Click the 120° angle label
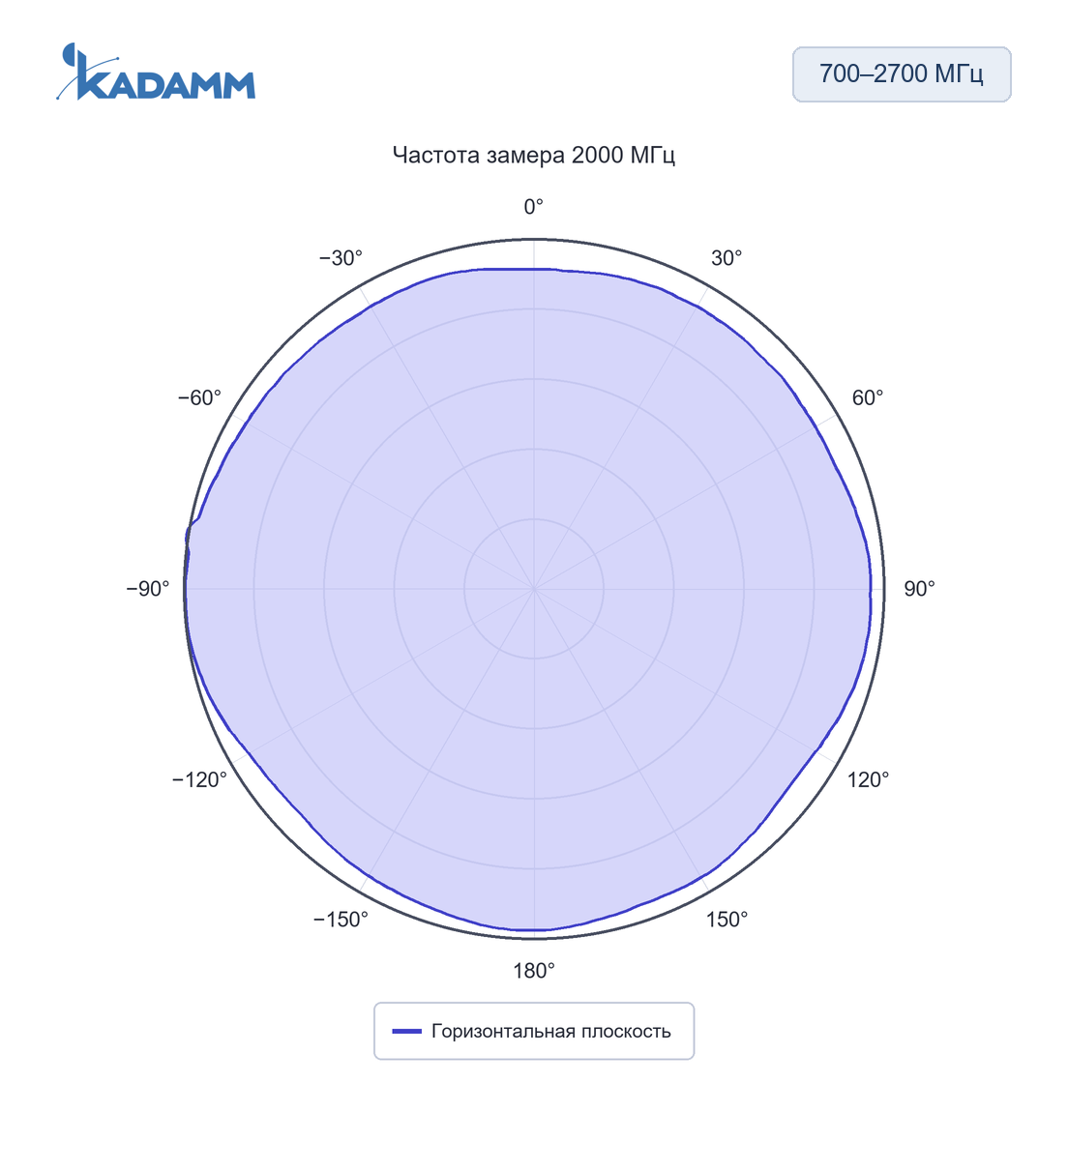The image size is (1068, 1171). [x=868, y=780]
